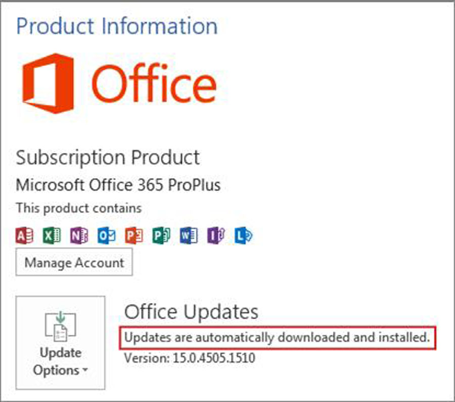Screen dimensions: 455x402
Task: Click the InfoPath app icon
Action: tap(216, 235)
